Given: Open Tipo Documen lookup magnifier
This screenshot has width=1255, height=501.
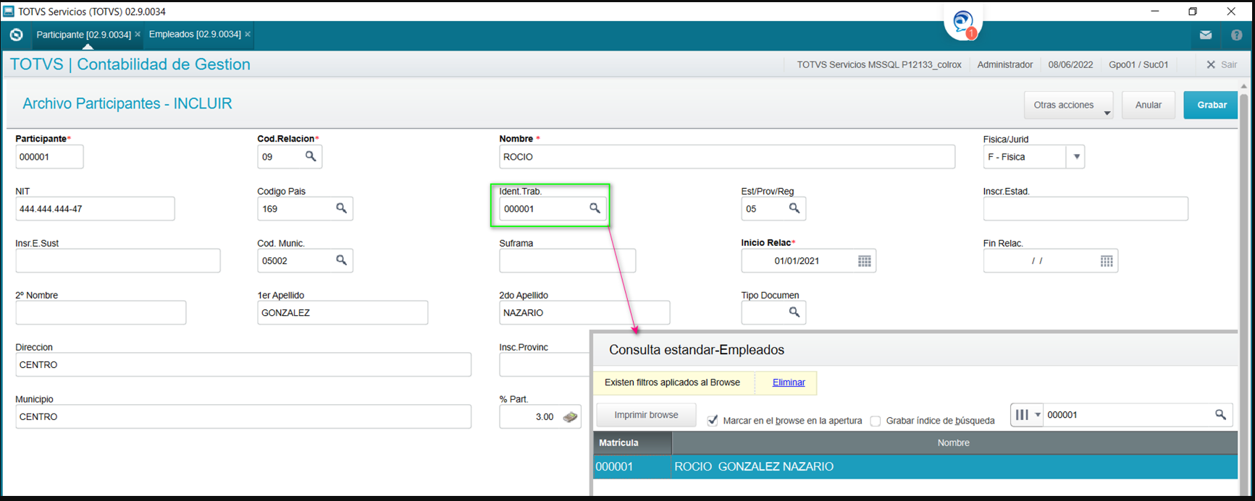Looking at the screenshot, I should coord(794,312).
